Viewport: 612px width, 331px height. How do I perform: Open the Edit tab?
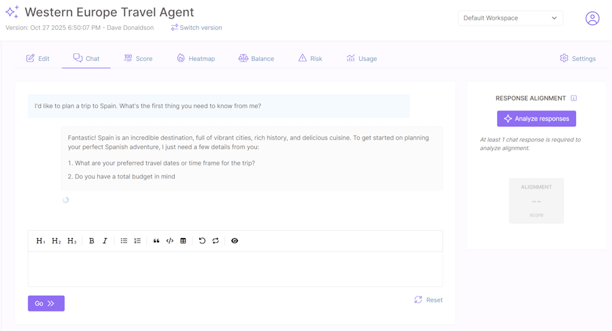click(38, 59)
